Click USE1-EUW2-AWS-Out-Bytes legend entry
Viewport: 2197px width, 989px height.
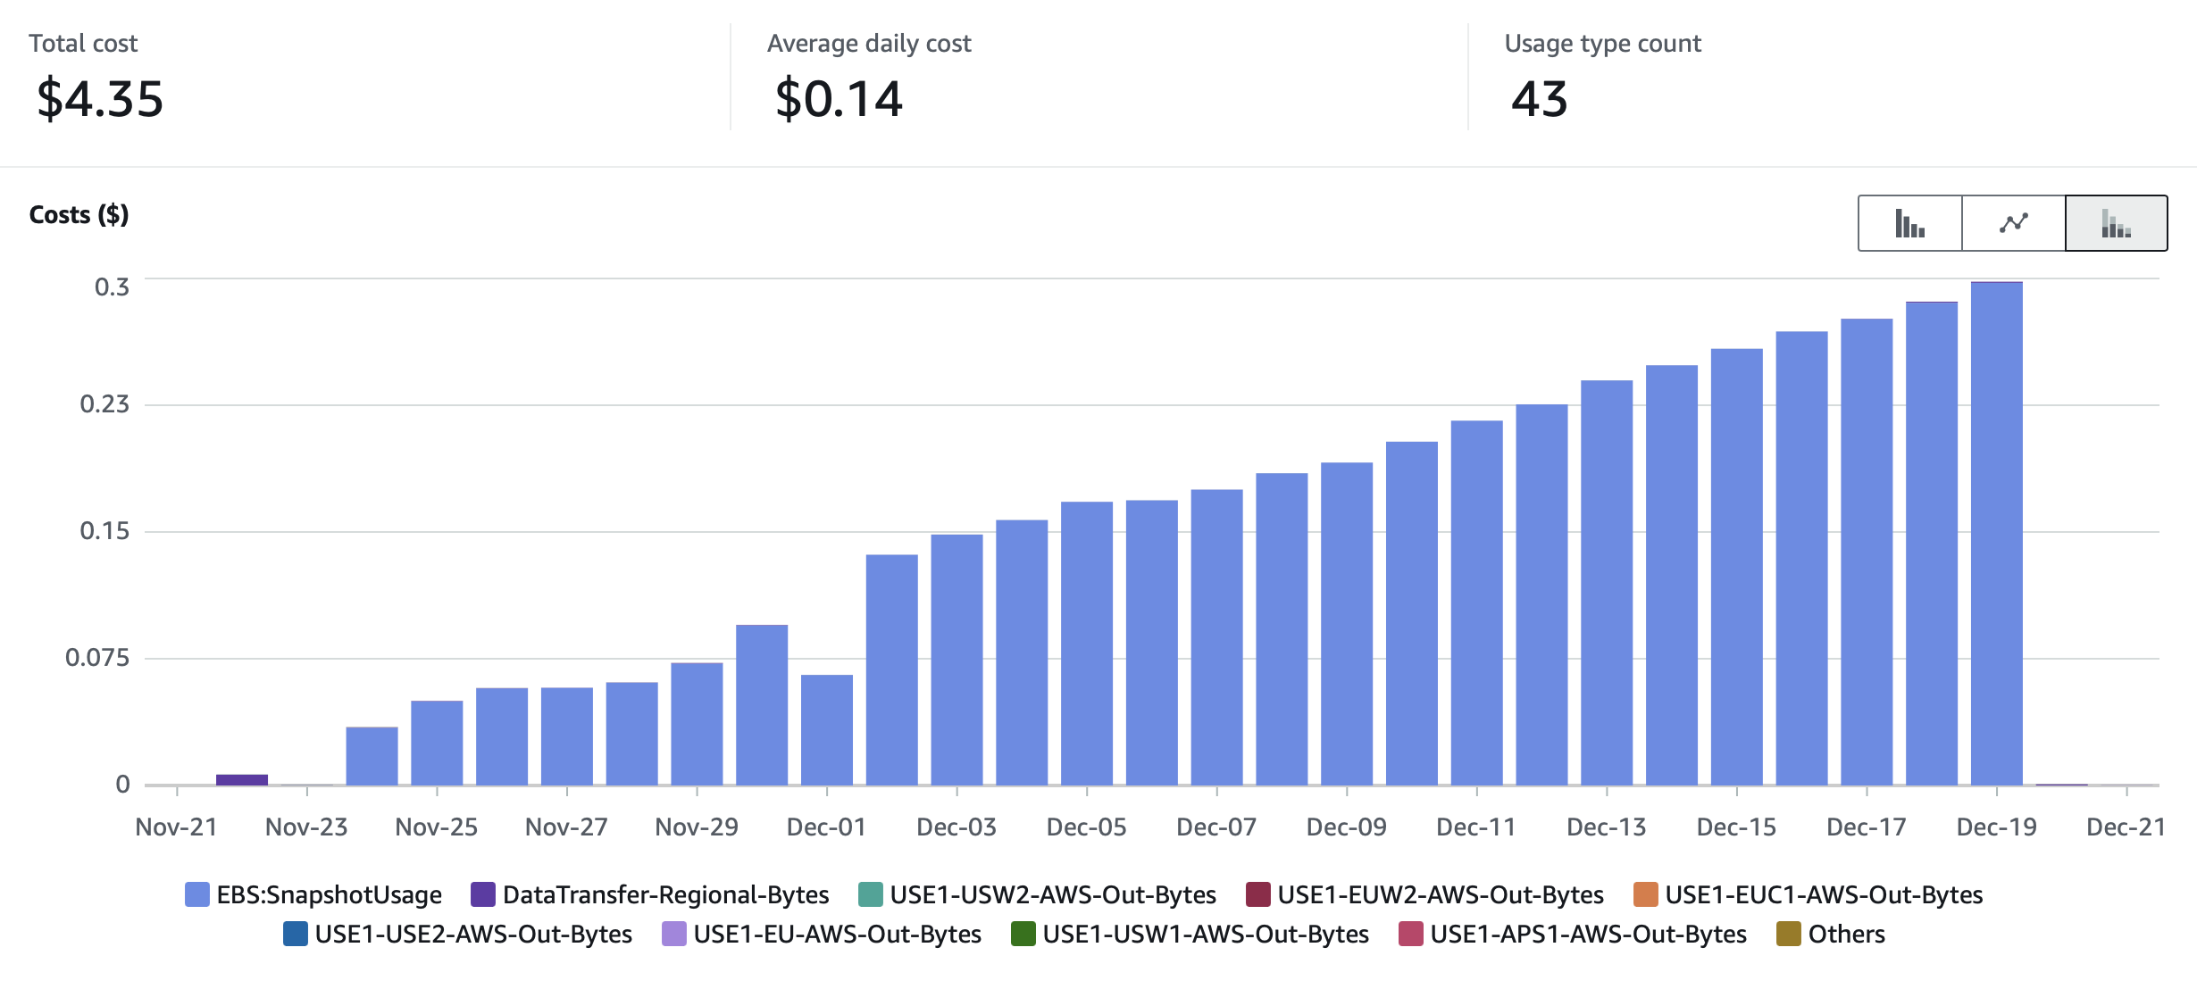pos(1440,894)
